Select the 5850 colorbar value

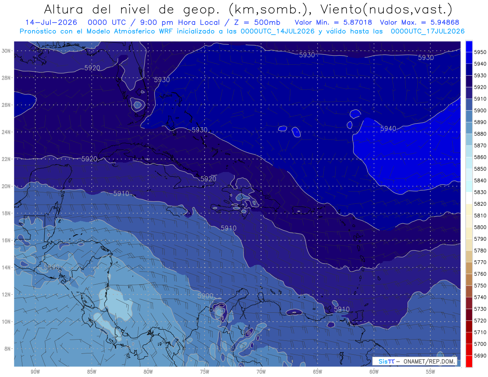coord(480,169)
